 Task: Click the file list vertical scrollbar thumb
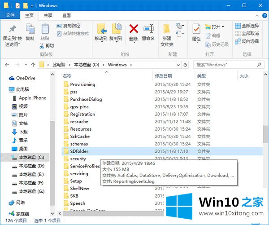pyautogui.click(x=265, y=134)
